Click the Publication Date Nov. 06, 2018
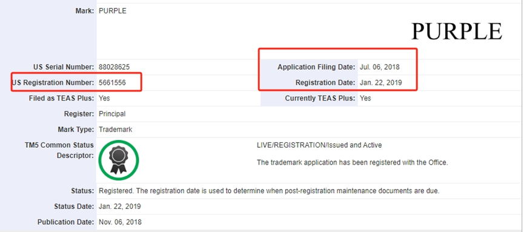524x232 pixels. [x=120, y=222]
